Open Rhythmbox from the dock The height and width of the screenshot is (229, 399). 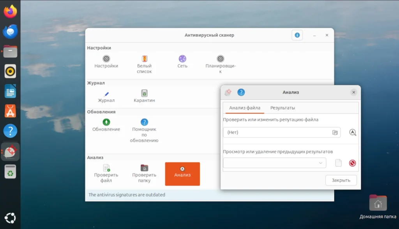click(10, 71)
